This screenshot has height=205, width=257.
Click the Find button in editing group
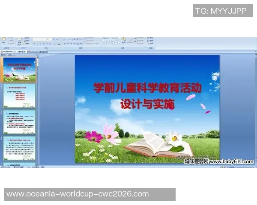pyautogui.click(x=150, y=38)
